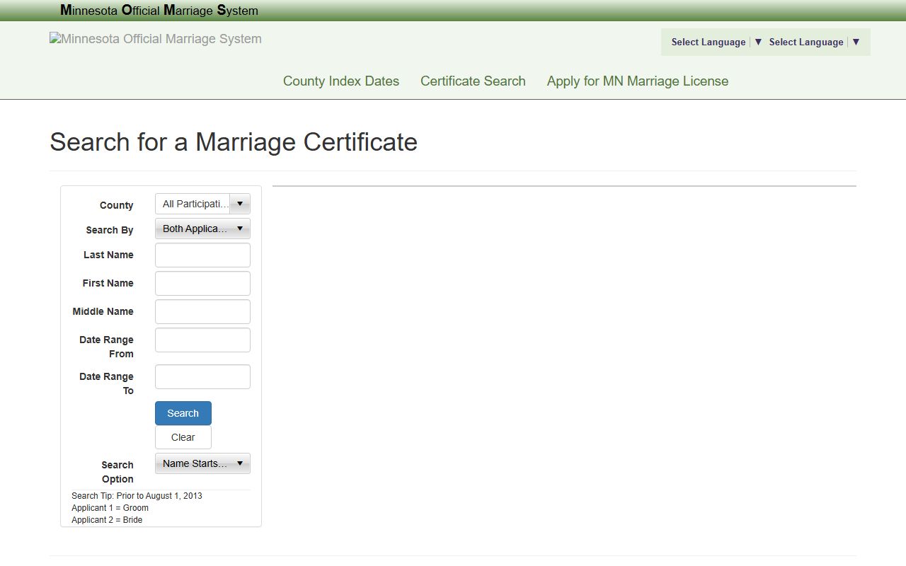Click the Last Name label

coord(108,255)
